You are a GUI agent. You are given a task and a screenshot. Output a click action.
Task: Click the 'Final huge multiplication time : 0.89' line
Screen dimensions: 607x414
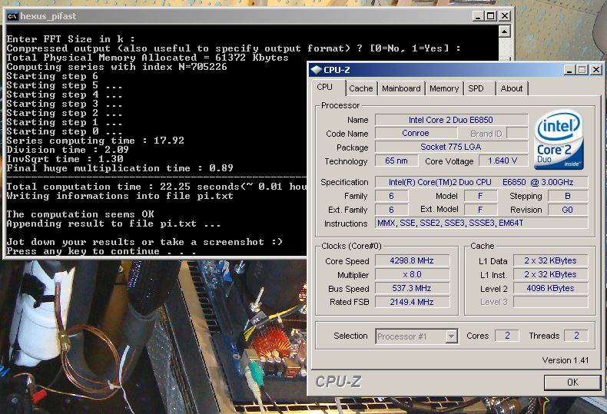click(x=120, y=168)
